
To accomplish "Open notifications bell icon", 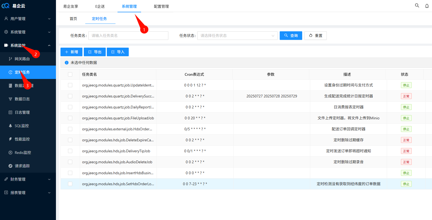I will coord(427,6).
